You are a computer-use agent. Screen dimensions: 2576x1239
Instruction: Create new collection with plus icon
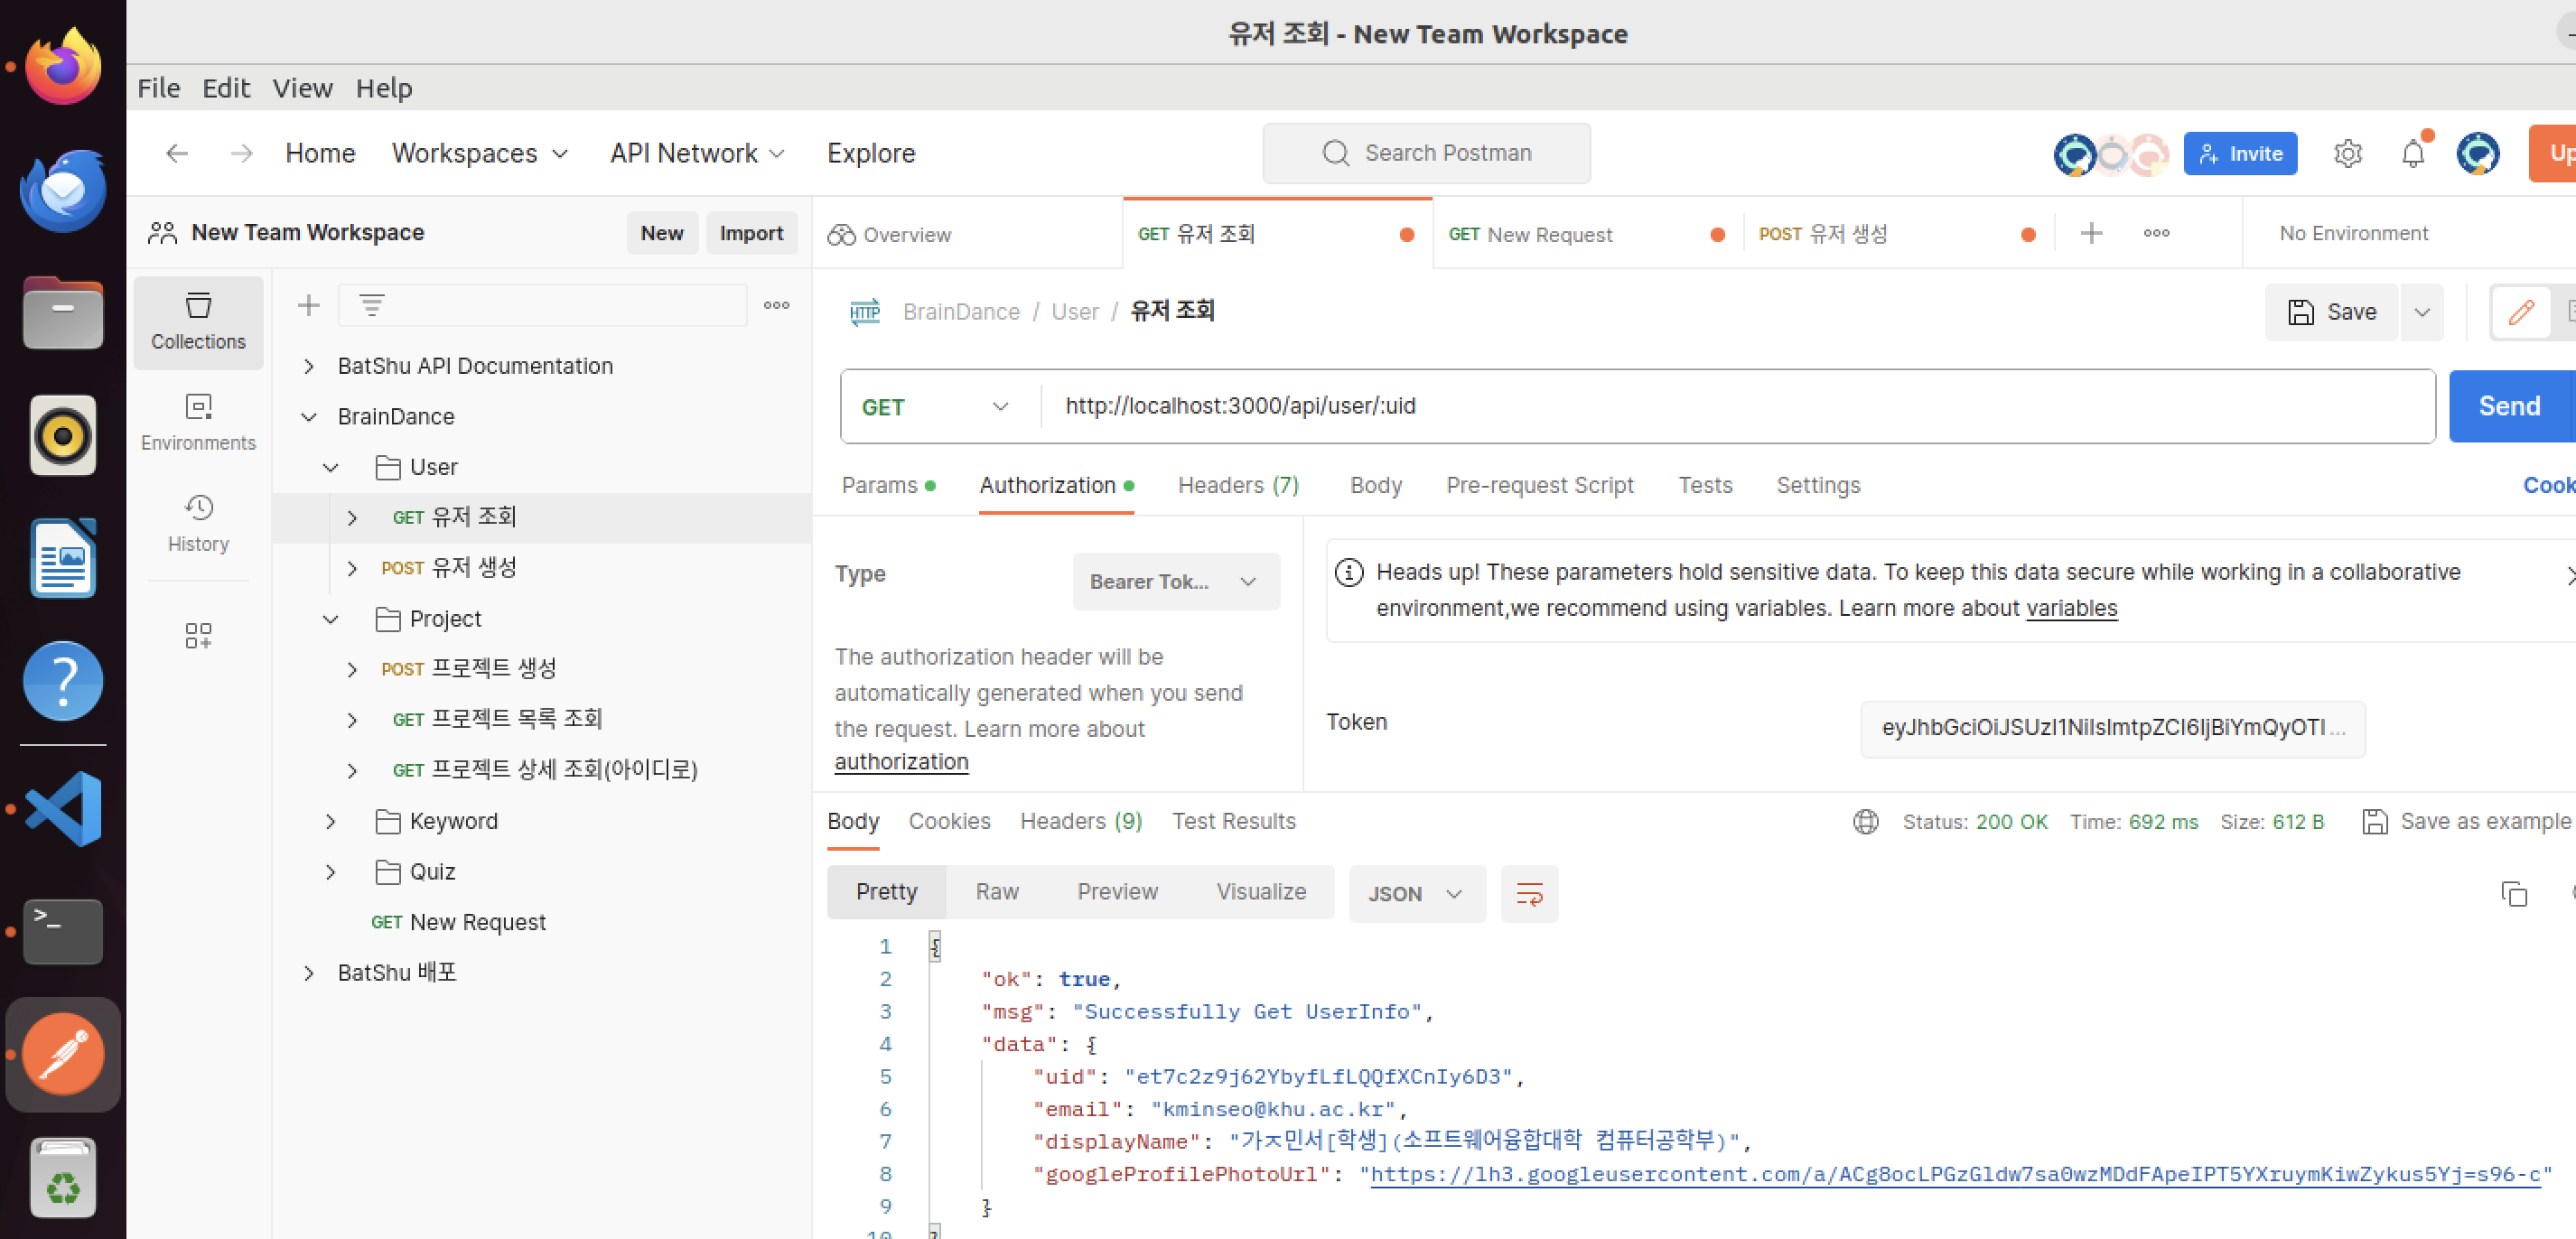[x=308, y=305]
